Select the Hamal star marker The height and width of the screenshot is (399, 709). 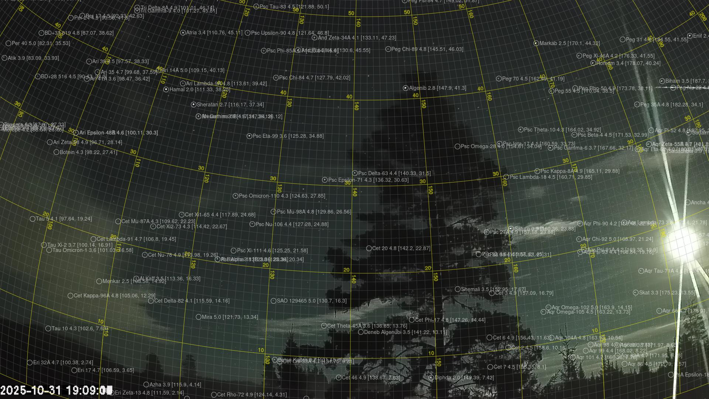[x=166, y=89]
